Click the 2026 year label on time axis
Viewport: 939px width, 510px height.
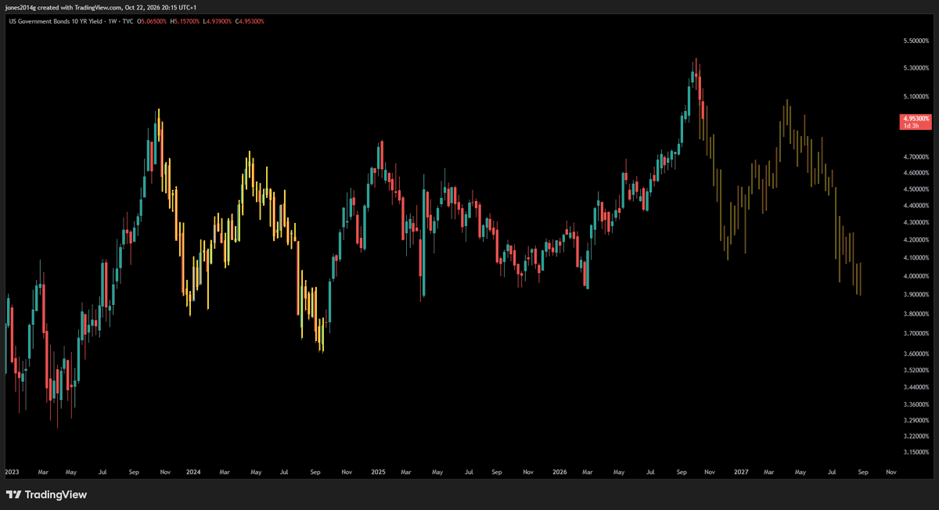(x=559, y=472)
